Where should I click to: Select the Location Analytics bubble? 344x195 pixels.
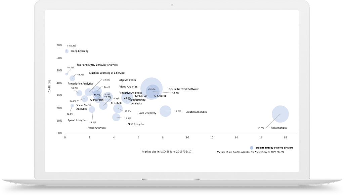pos(165,111)
